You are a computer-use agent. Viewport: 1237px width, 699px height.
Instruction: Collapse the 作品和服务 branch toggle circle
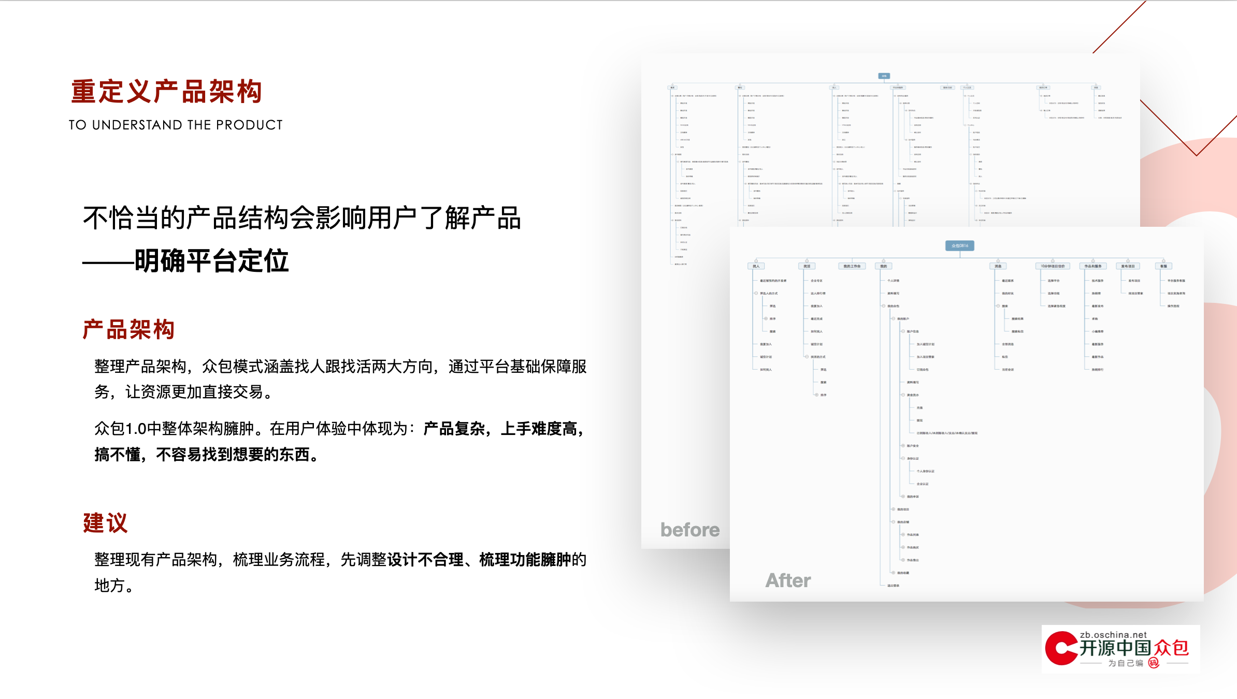[1093, 260]
